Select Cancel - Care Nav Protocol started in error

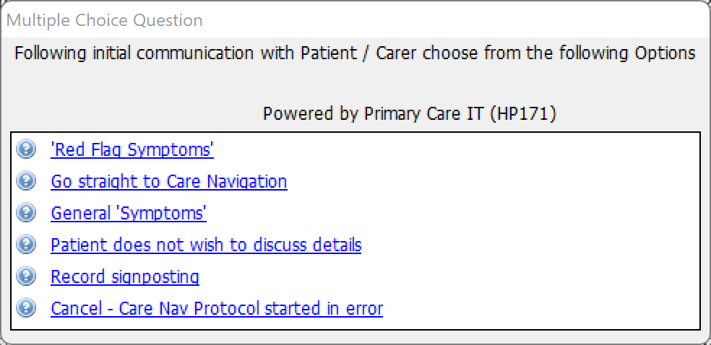217,308
